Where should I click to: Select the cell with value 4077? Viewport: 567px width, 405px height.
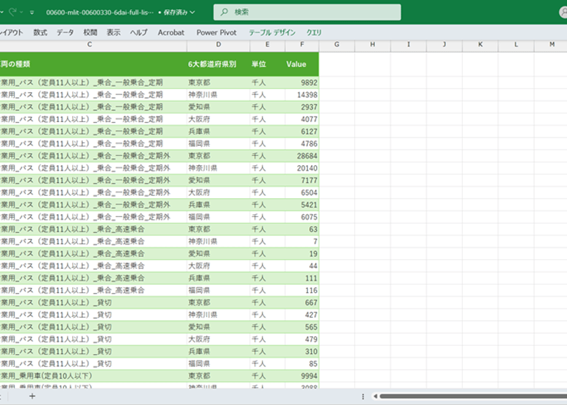point(302,119)
